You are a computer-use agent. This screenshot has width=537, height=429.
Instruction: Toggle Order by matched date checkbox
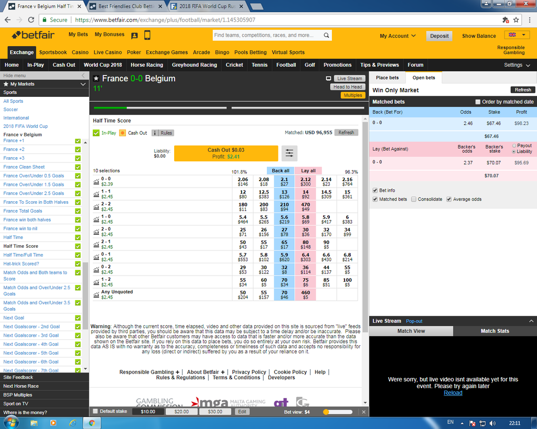(x=478, y=102)
